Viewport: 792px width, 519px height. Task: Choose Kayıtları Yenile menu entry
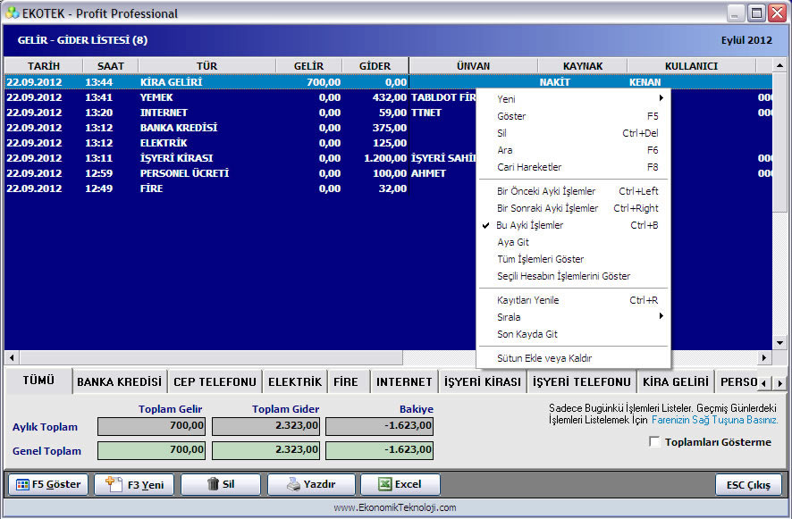[x=573, y=300]
